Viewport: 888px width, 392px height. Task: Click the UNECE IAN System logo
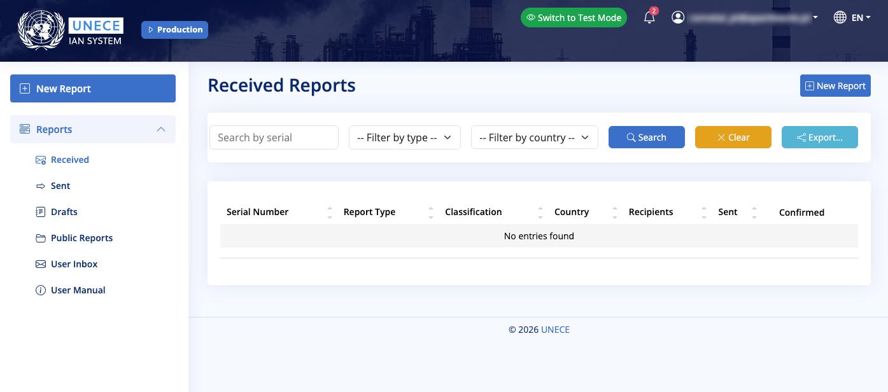70,30
